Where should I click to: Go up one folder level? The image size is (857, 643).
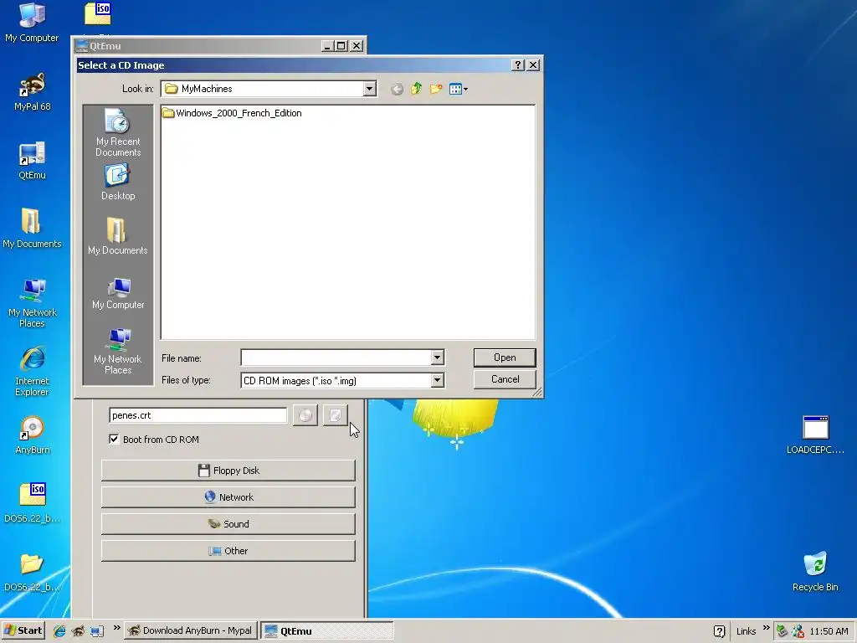click(x=417, y=89)
